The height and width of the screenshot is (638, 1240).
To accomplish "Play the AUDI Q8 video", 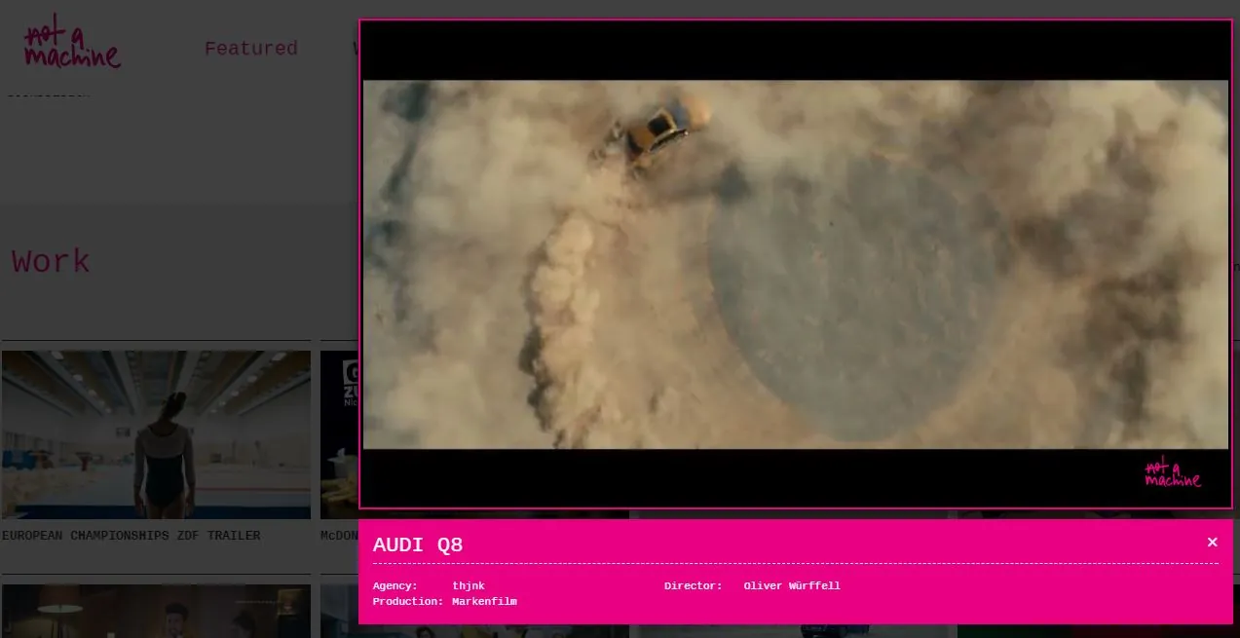I will click(x=796, y=264).
